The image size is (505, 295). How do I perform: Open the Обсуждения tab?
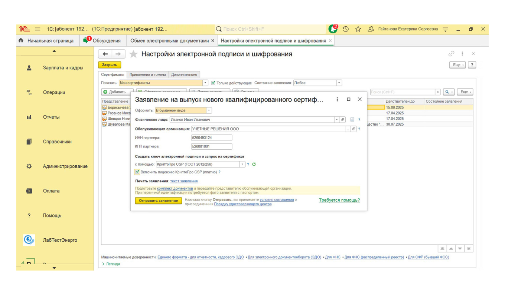pyautogui.click(x=107, y=40)
